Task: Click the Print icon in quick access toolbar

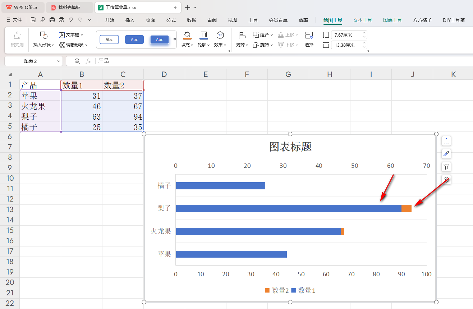Action: [x=52, y=20]
